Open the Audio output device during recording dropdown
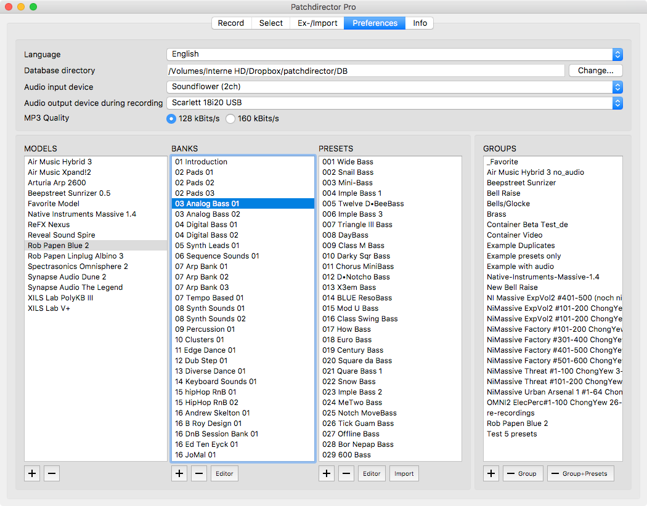This screenshot has width=647, height=506. point(394,103)
